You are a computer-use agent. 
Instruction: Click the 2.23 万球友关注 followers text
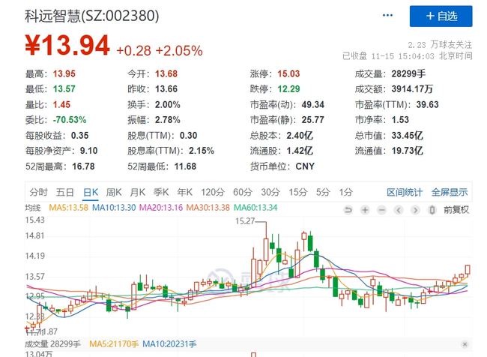[440, 45]
